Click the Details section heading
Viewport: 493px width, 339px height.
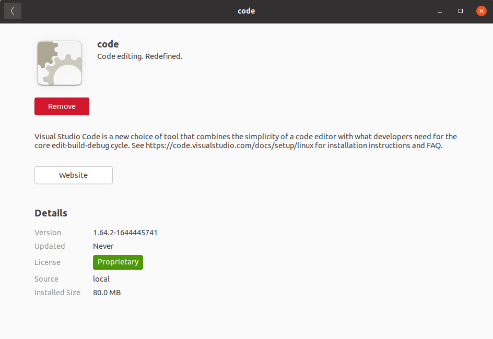[x=51, y=213]
